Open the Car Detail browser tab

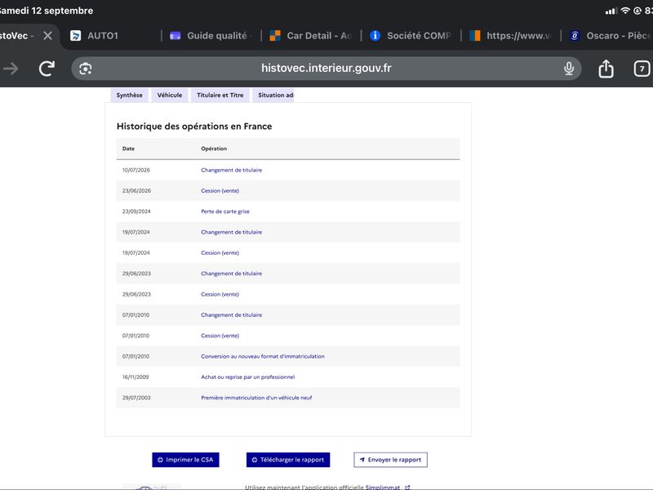click(311, 36)
